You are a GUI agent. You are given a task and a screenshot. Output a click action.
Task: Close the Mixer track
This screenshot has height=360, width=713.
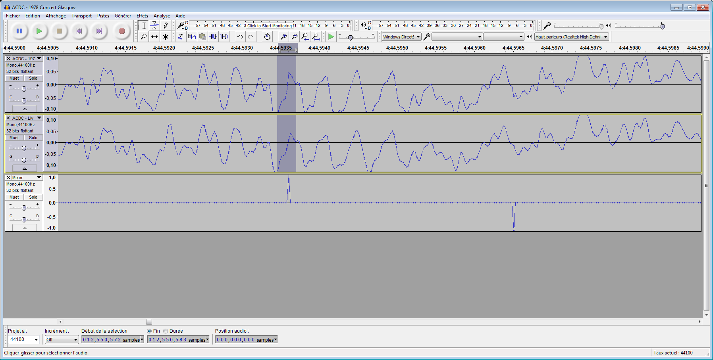pos(8,177)
